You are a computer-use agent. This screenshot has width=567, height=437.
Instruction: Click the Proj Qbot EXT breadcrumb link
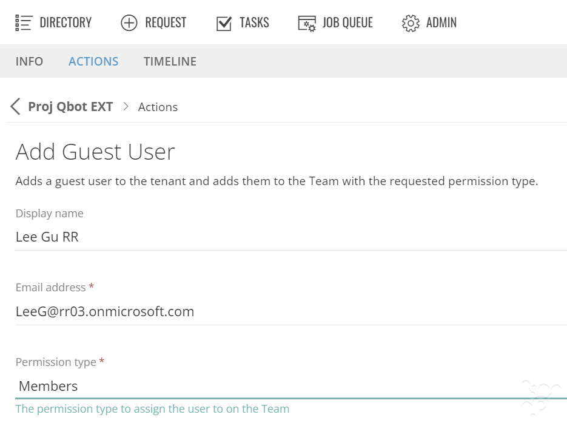[70, 106]
